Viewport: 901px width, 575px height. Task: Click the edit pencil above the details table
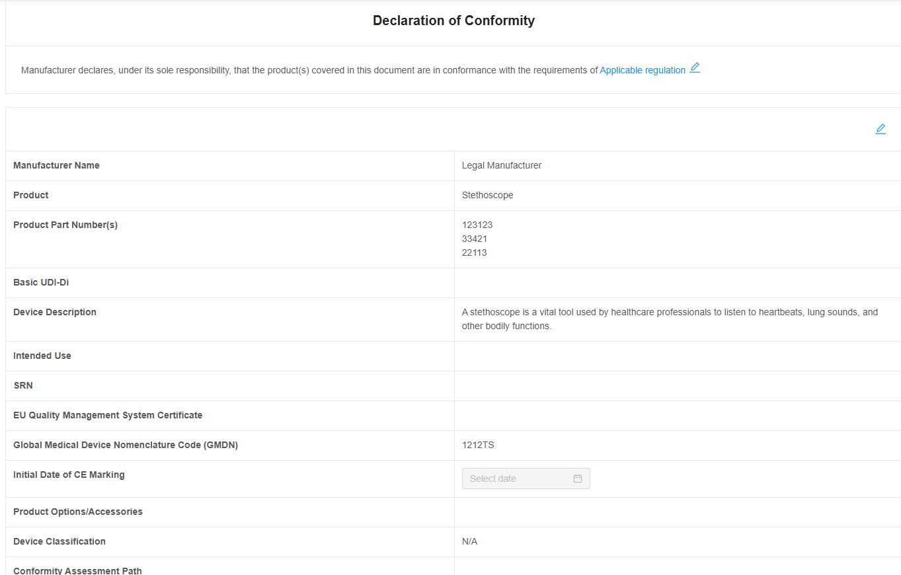coord(881,130)
